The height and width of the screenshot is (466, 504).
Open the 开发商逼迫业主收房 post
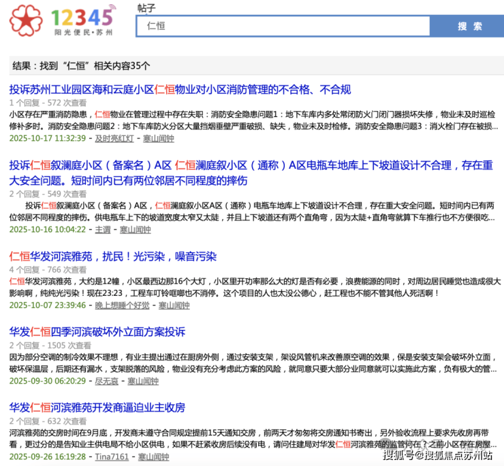pyautogui.click(x=97, y=407)
